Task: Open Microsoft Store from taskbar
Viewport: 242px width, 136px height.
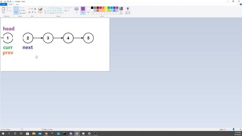Action: pos(28,133)
